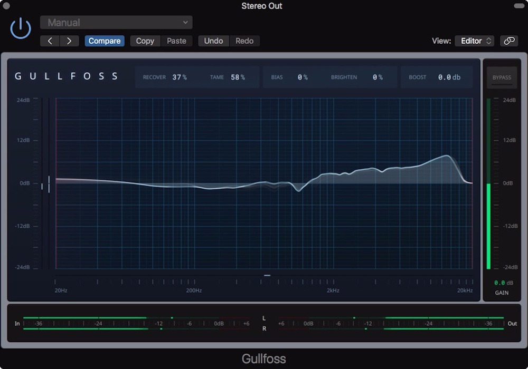Image resolution: width=528 pixels, height=369 pixels.
Task: Click the Paste button
Action: [176, 41]
